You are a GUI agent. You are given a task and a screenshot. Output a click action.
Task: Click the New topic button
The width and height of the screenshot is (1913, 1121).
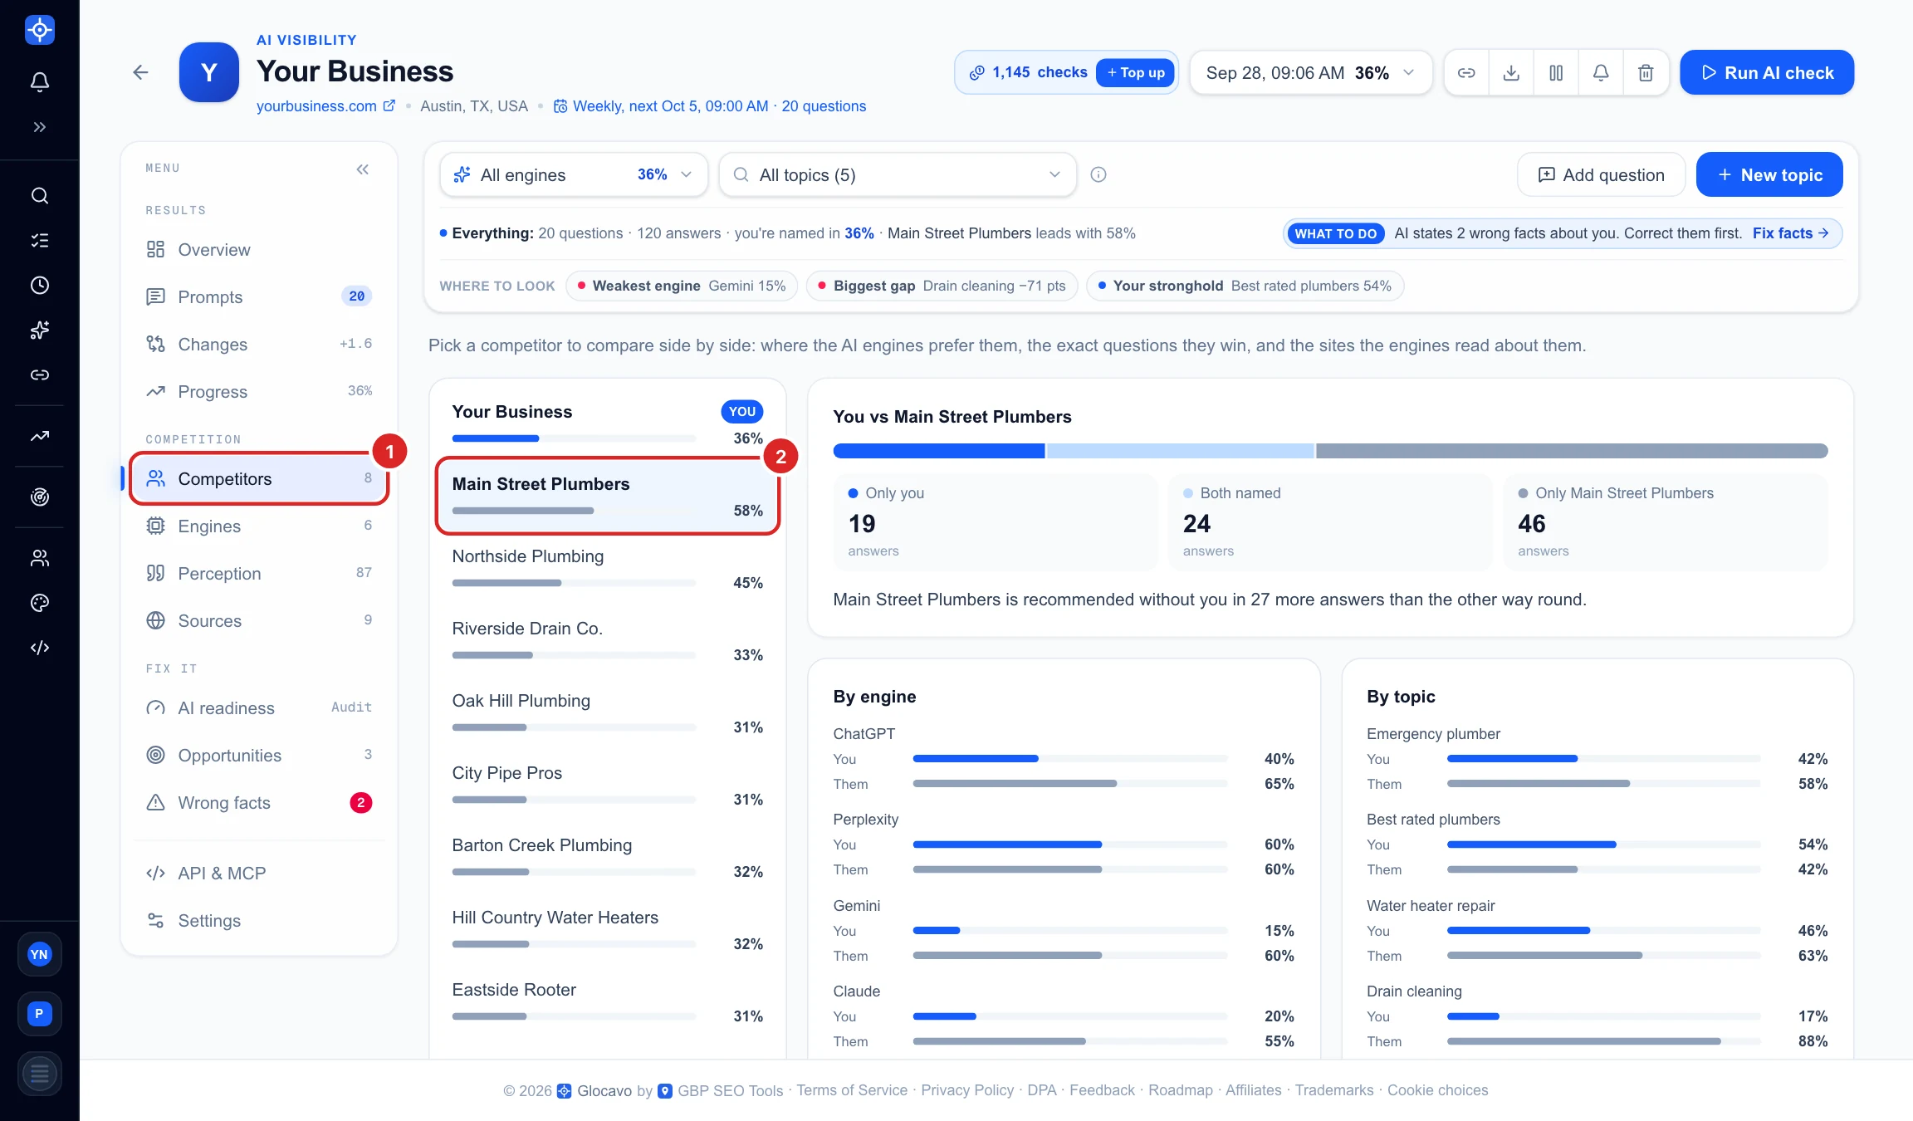[x=1769, y=174]
